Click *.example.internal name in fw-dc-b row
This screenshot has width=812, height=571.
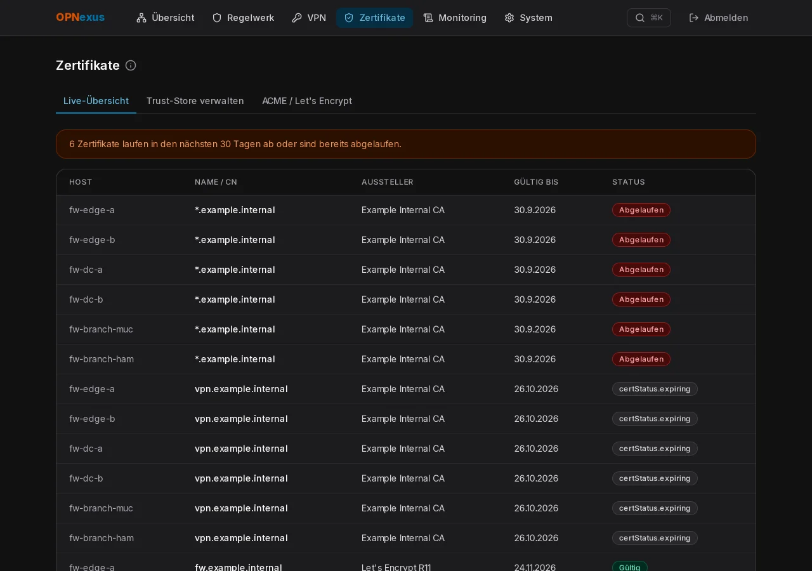(x=235, y=299)
